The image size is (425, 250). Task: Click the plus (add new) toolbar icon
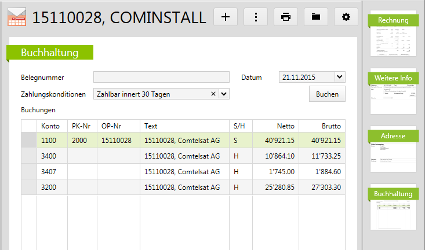[x=226, y=17]
